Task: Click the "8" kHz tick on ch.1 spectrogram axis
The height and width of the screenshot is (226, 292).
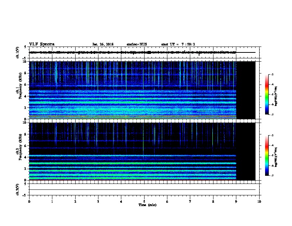Action: point(25,73)
